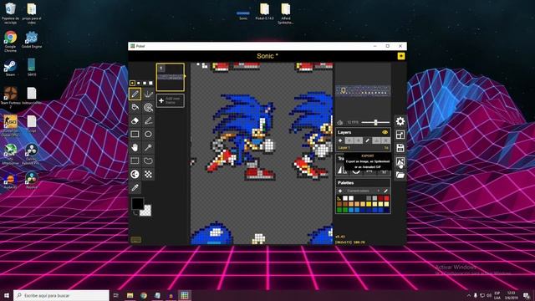Swap primary and secondary colors
The width and height of the screenshot is (535, 301).
135,213
